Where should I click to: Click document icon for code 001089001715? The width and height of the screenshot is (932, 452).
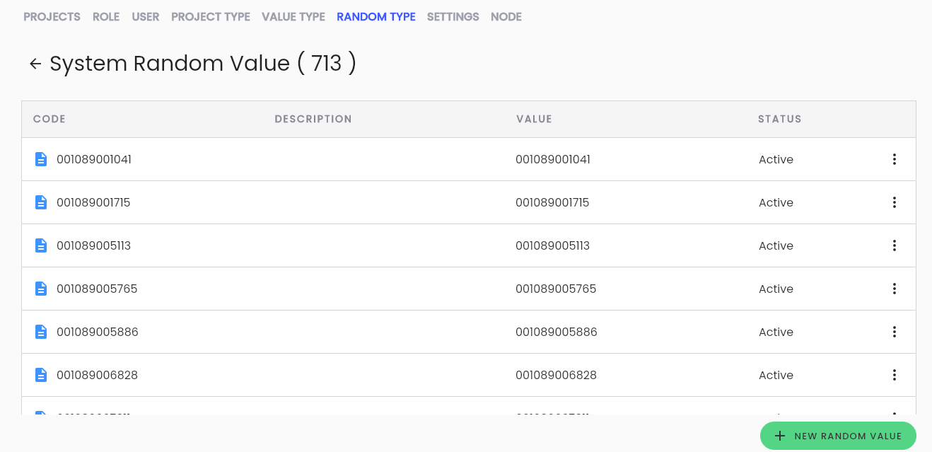41,202
